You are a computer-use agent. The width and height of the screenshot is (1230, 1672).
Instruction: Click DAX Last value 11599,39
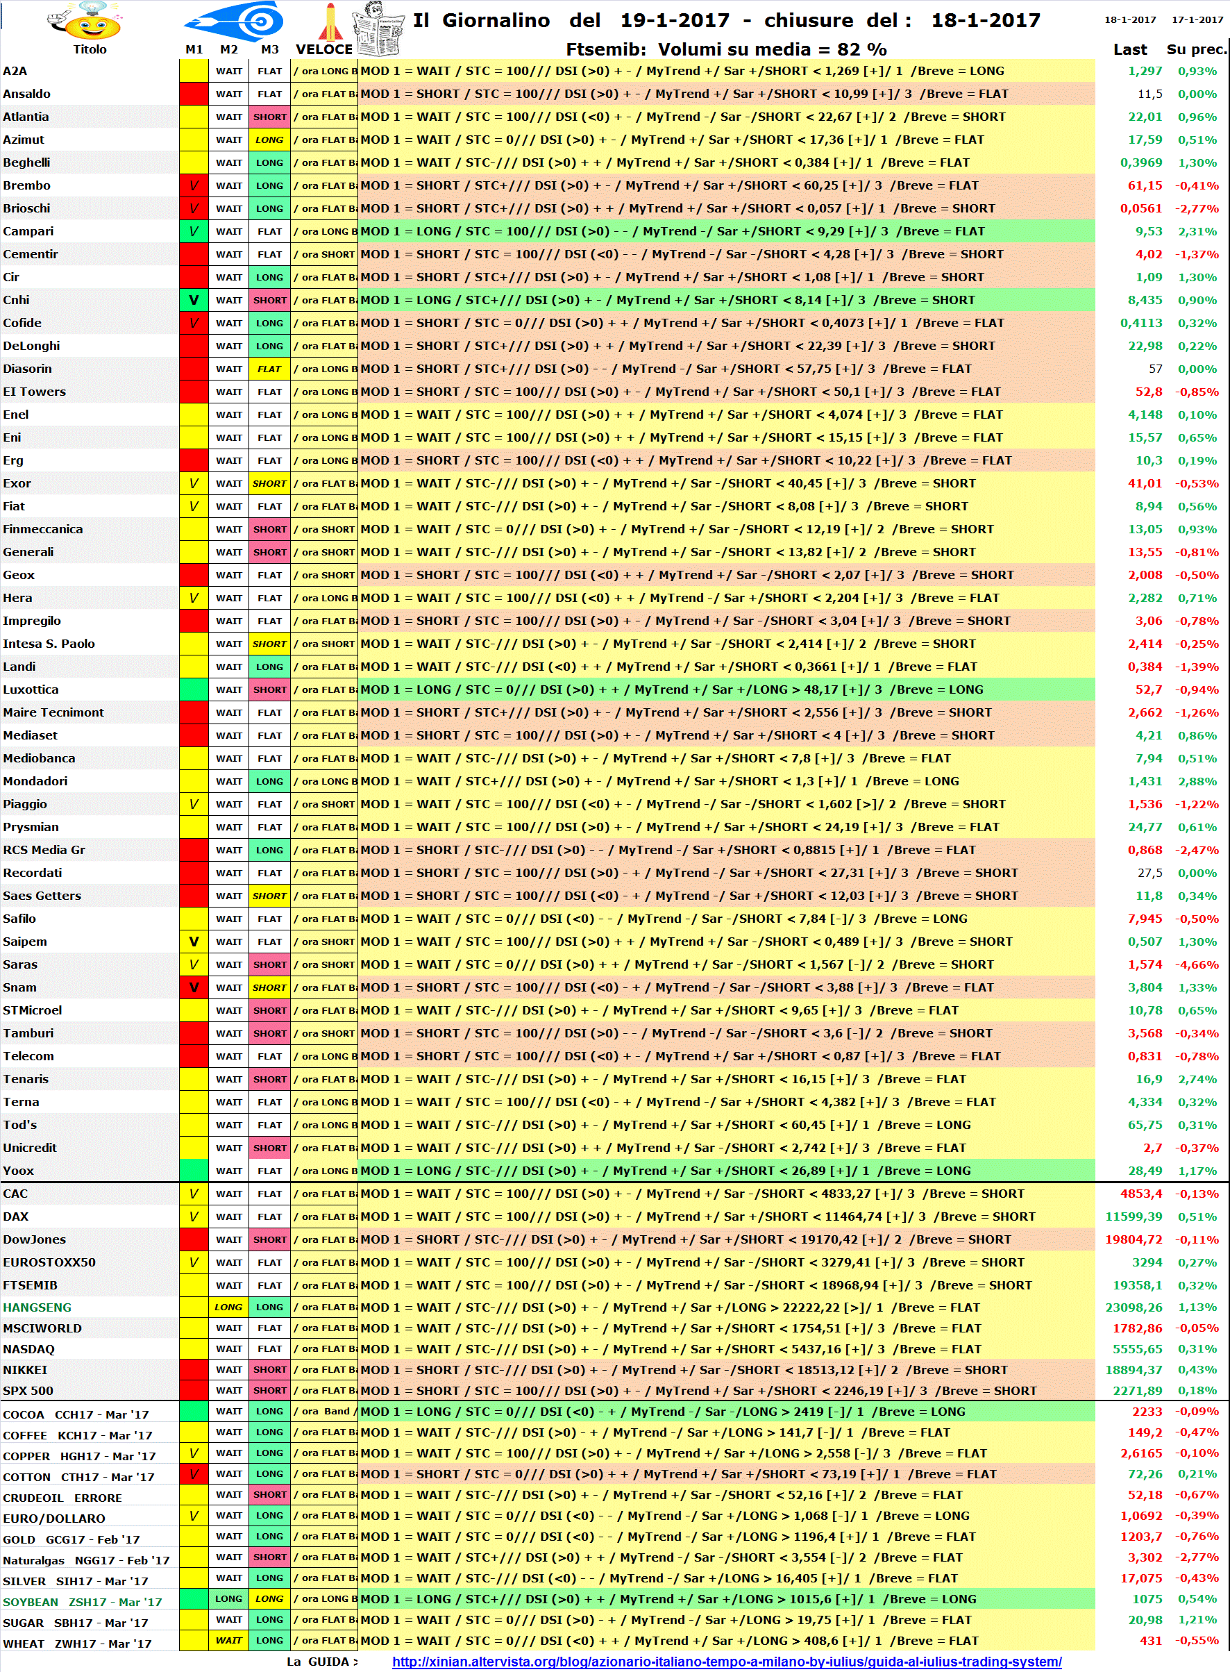[1134, 1217]
